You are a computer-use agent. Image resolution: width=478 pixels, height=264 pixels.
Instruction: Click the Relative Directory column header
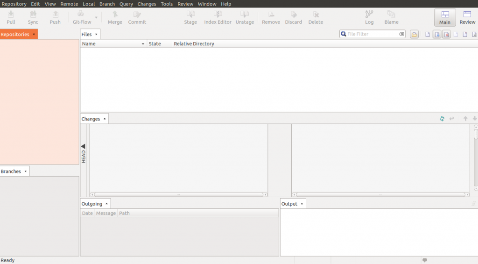point(194,44)
